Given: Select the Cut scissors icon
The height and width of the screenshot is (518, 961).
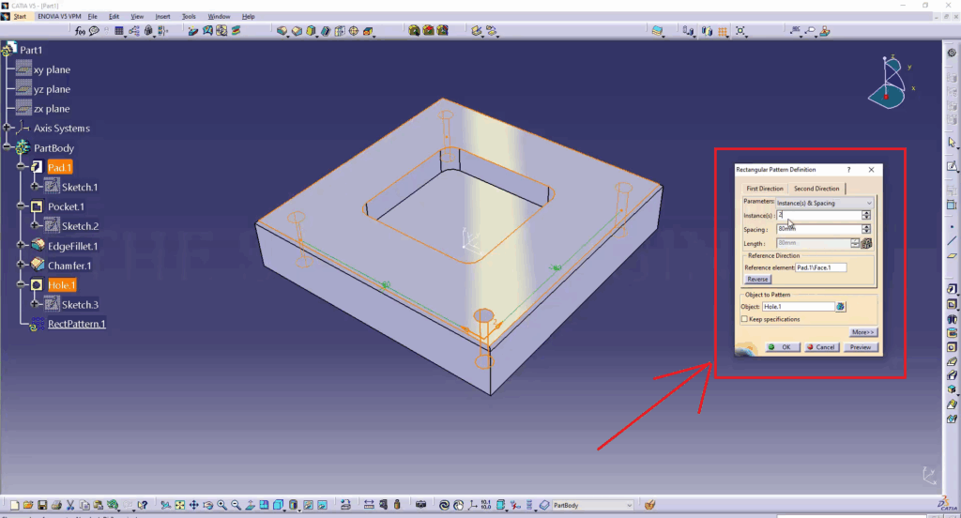Looking at the screenshot, I should [x=71, y=505].
